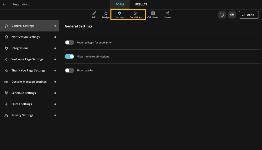The width and height of the screenshot is (262, 150).
Task: Click the Registration... form title
Action: (x=21, y=4)
